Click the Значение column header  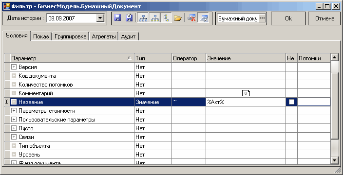click(x=246, y=58)
